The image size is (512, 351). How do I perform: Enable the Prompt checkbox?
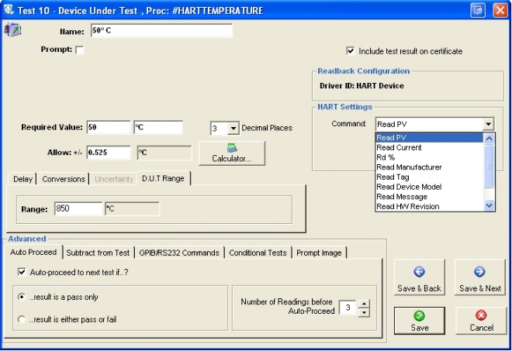pos(79,50)
